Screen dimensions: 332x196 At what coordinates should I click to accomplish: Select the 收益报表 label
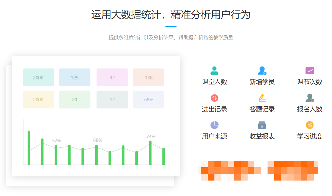coord(262,136)
